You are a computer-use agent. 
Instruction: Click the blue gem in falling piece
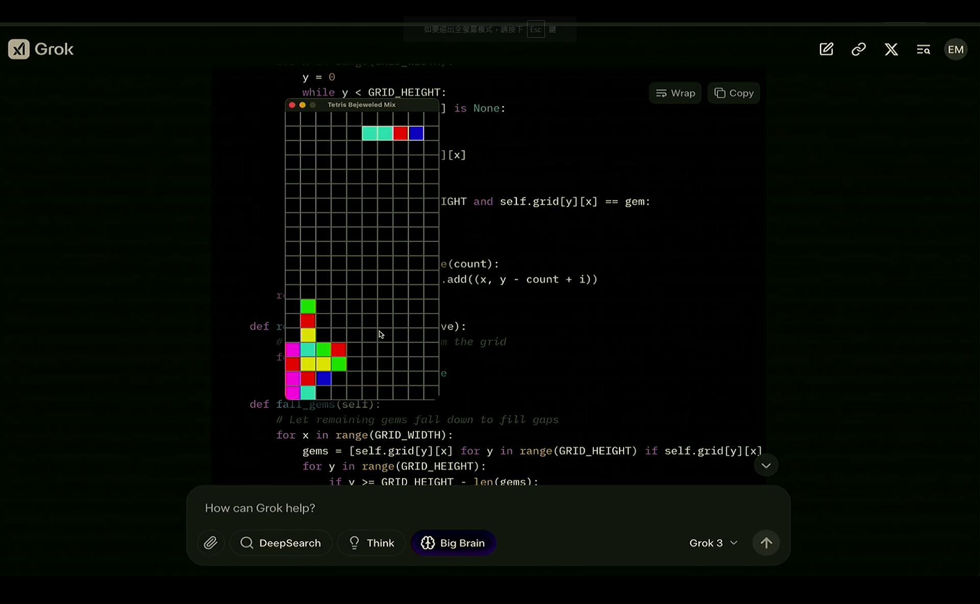pos(416,133)
